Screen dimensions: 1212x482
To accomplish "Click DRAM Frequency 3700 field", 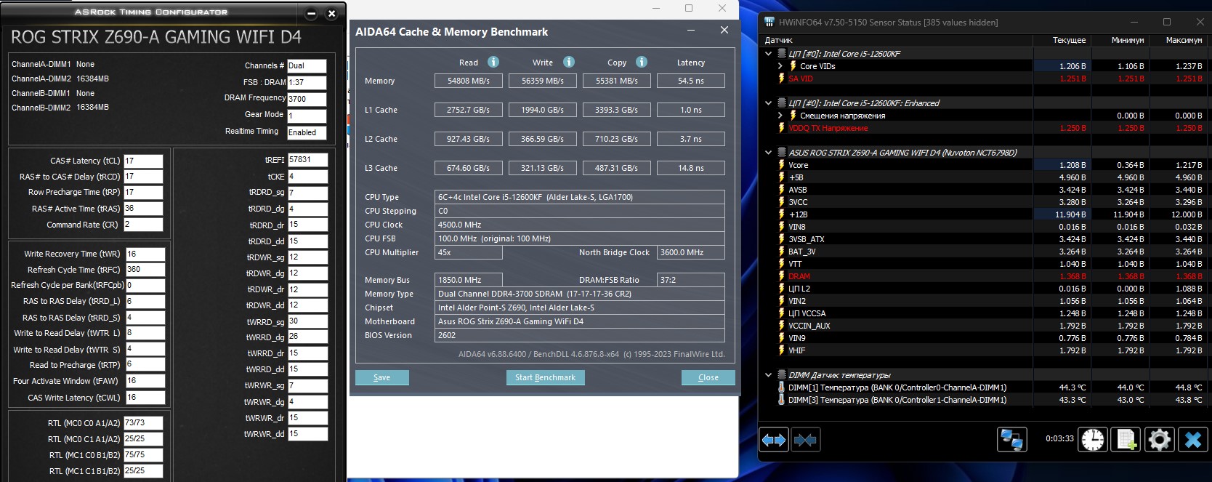I will 307,99.
